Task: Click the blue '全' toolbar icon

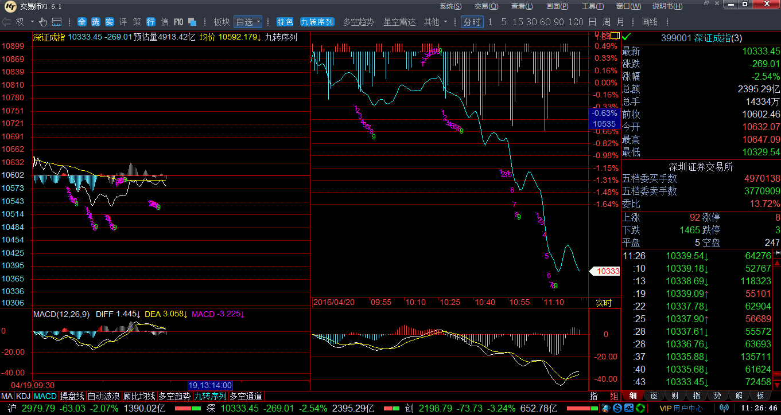Action: click(81, 22)
